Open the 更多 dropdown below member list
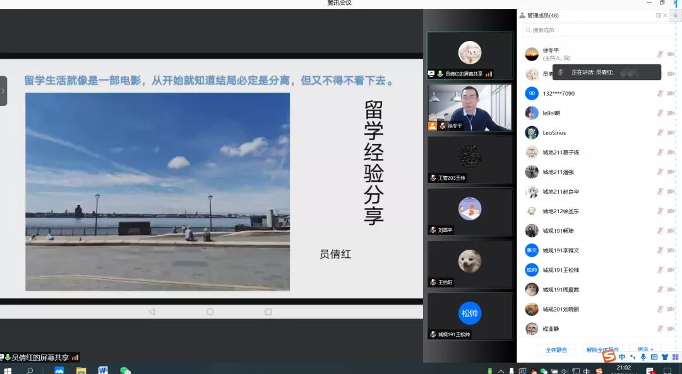 pyautogui.click(x=645, y=349)
